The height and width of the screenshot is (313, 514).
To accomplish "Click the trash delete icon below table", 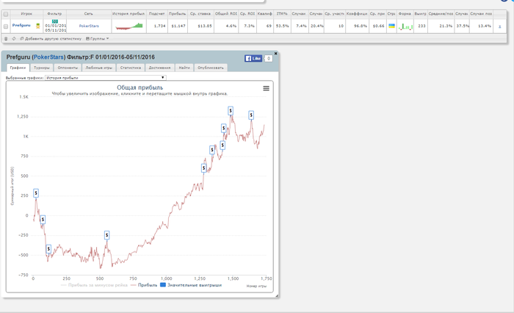I will click(6, 39).
